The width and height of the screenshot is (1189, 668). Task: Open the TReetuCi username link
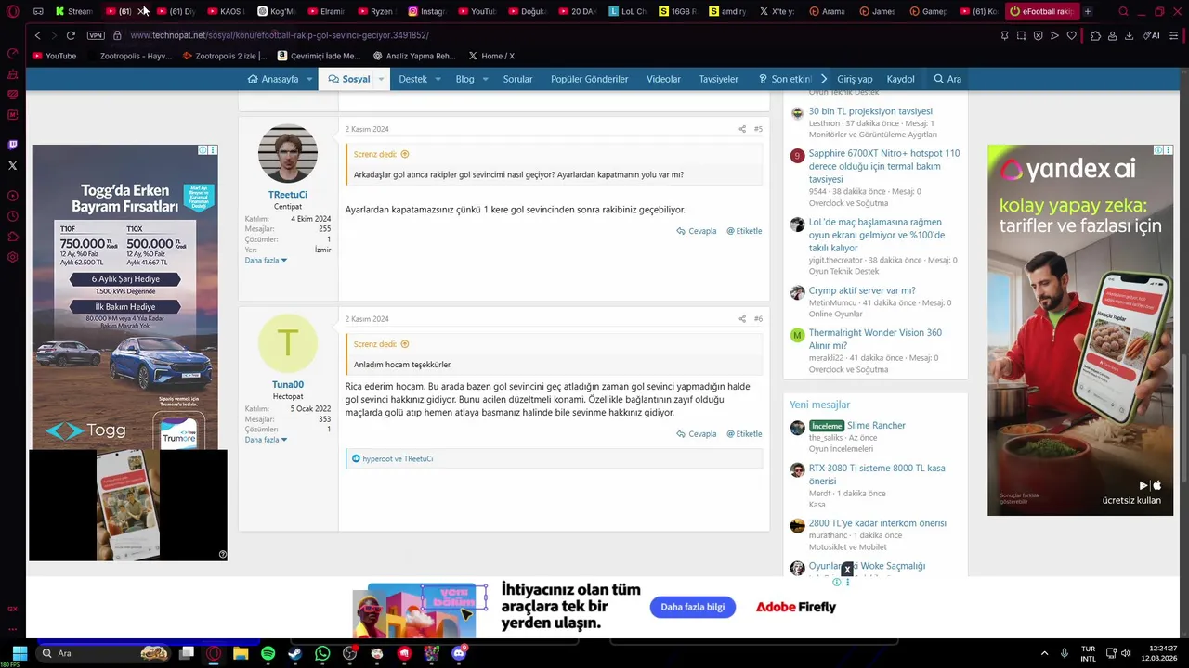288,195
